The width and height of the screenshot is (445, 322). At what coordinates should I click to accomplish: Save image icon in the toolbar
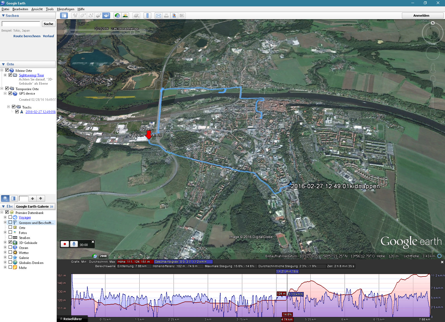[174, 16]
